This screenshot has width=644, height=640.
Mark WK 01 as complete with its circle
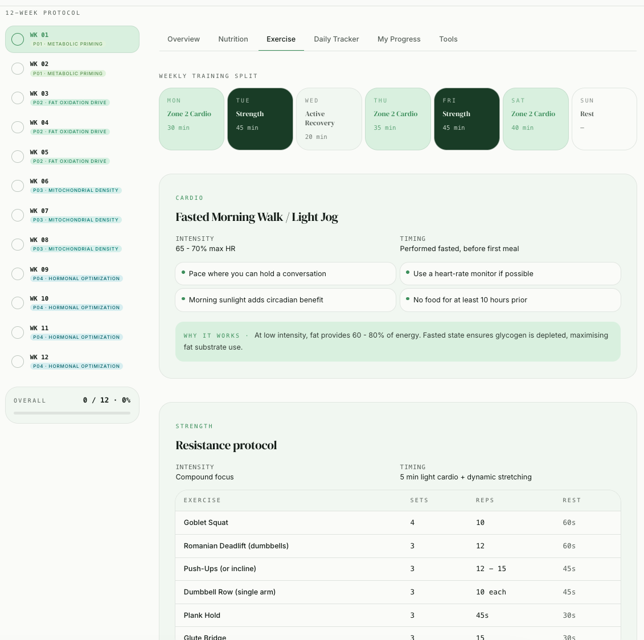[x=18, y=39]
